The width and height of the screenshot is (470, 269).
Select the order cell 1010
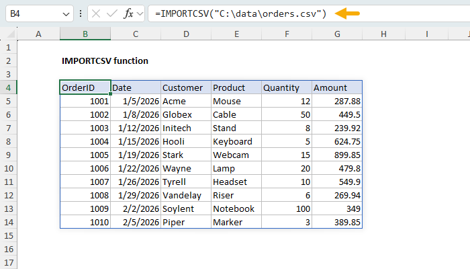pos(85,222)
